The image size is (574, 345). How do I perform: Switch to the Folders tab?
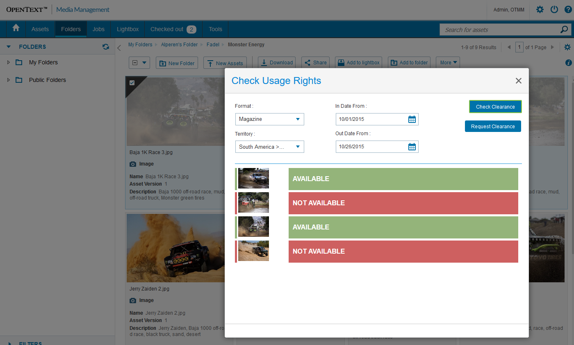tap(71, 29)
